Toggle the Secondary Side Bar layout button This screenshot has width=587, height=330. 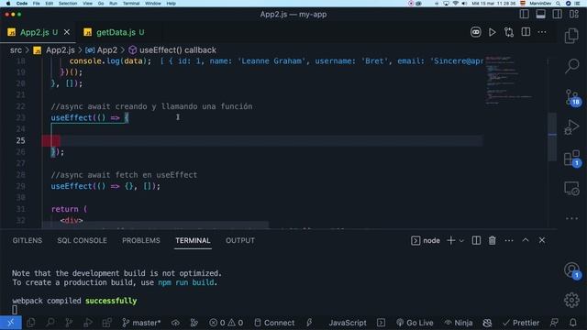click(557, 15)
